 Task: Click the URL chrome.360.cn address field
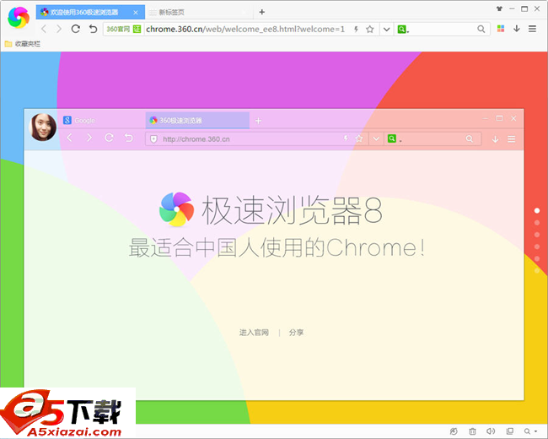coord(245,29)
